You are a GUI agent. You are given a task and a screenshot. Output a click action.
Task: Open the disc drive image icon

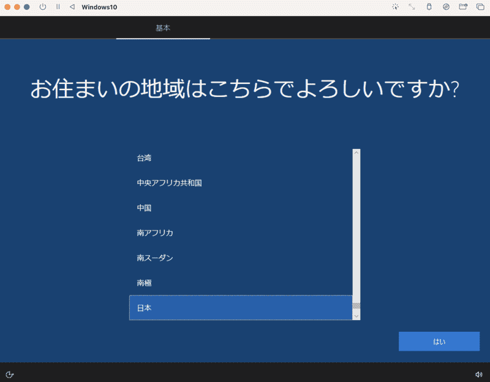pos(446,7)
